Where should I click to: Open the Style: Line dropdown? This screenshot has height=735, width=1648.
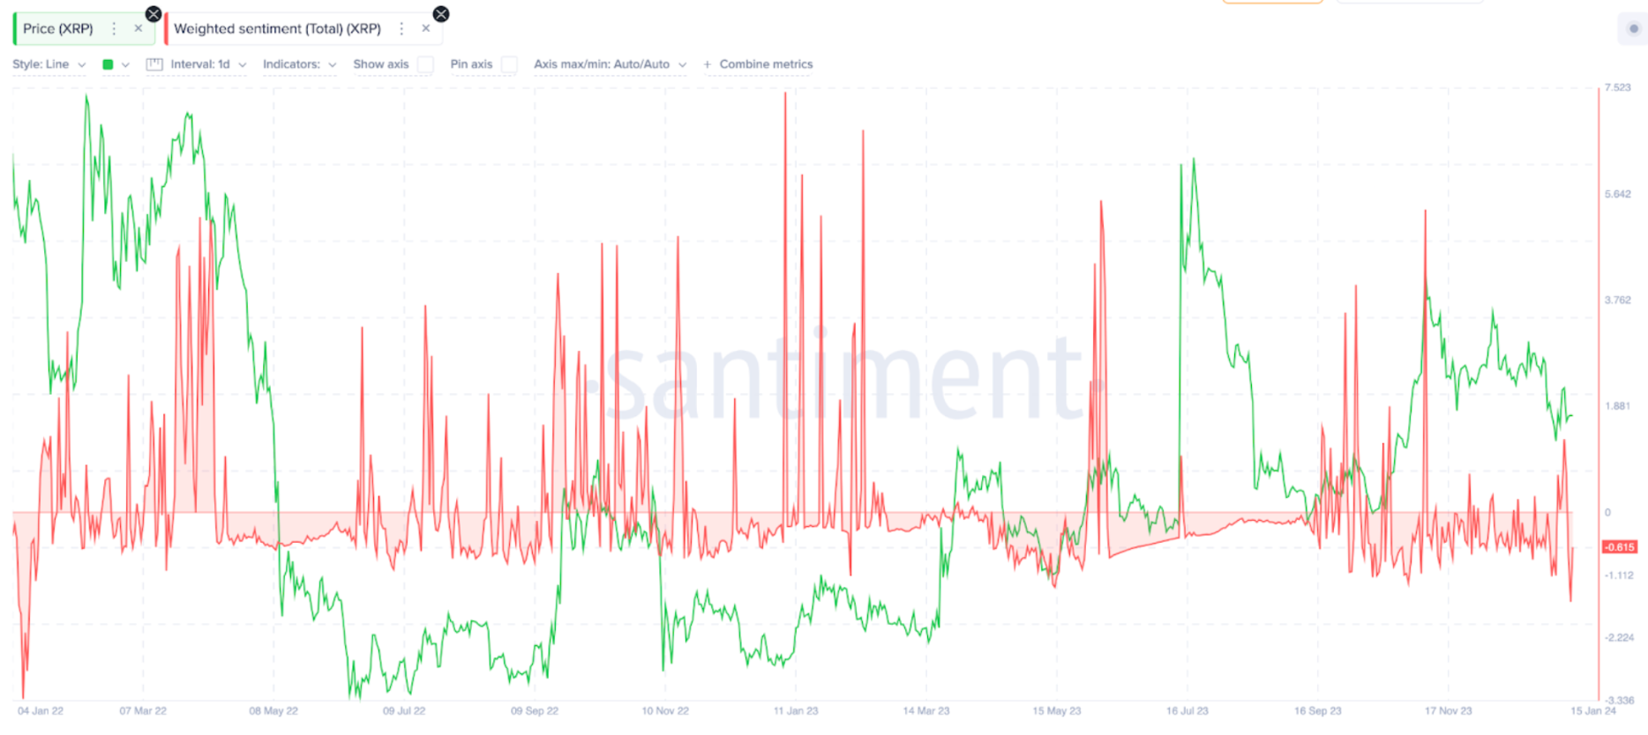click(49, 64)
